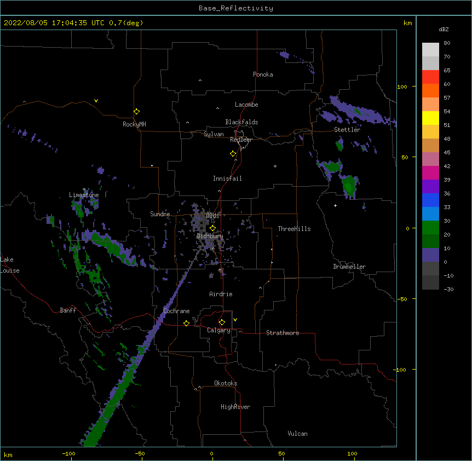Screen dimensions: 472x461
Task: Click the Banff label
Action: 68,310
